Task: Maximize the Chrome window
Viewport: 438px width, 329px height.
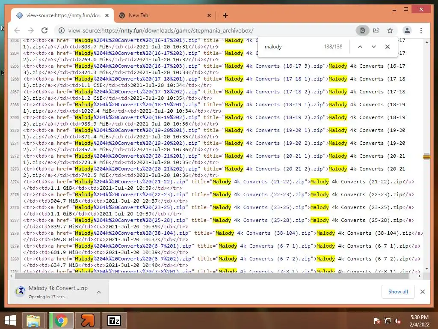Action: tap(406, 9)
